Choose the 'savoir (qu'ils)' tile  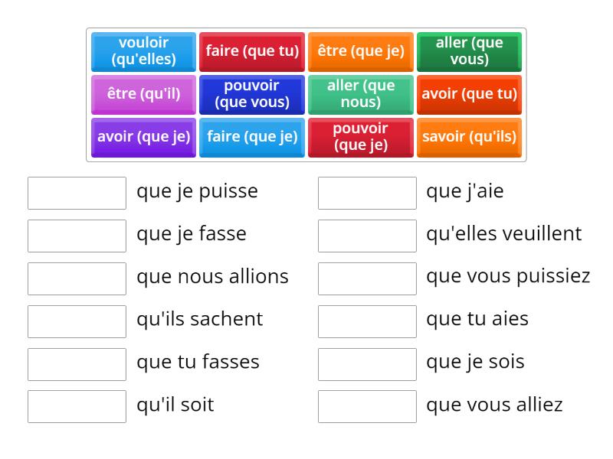coord(469,137)
